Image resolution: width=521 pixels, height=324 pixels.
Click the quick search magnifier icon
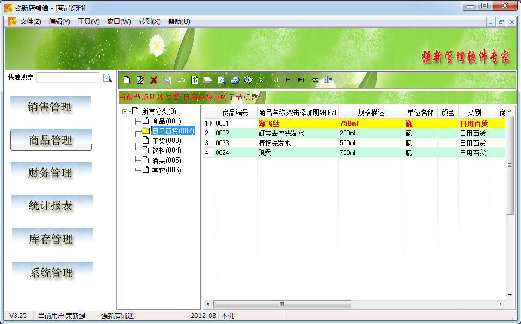point(107,78)
